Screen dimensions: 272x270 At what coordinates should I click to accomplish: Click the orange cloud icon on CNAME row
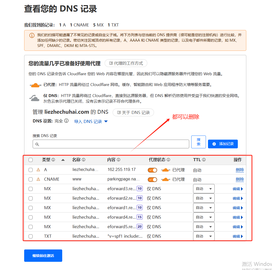(x=166, y=179)
